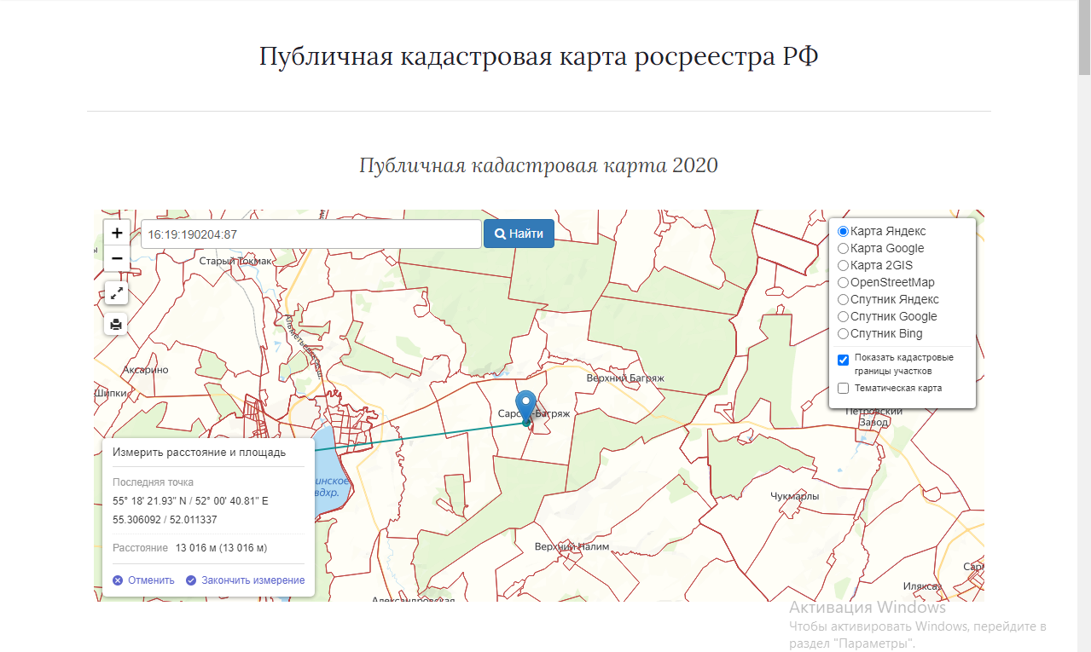1091x652 pixels.
Task: Zoom in with the map plus button
Action: 117,233
